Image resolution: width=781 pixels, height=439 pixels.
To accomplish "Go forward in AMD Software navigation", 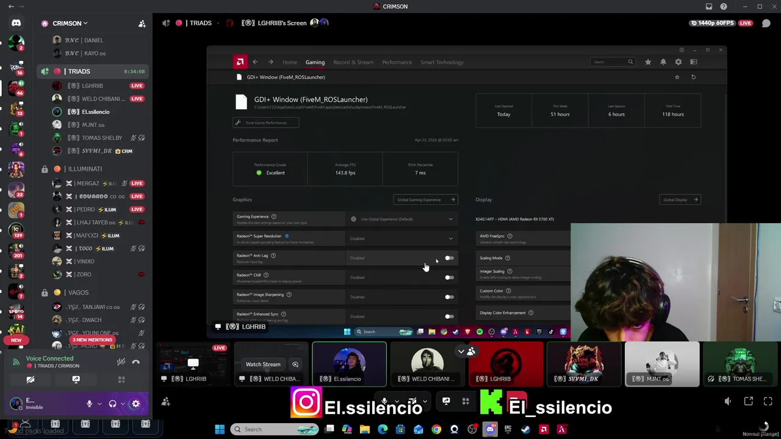I will coord(270,62).
